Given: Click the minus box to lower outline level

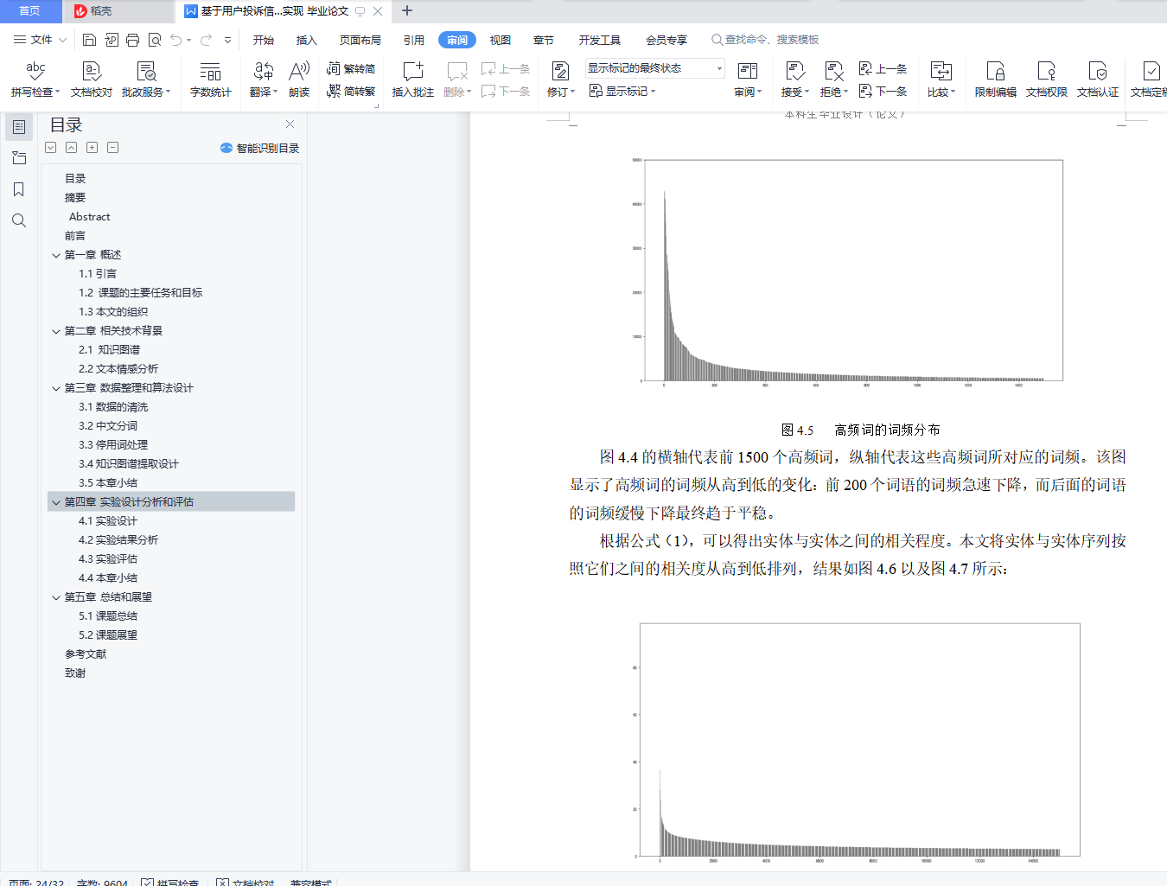Looking at the screenshot, I should point(113,148).
